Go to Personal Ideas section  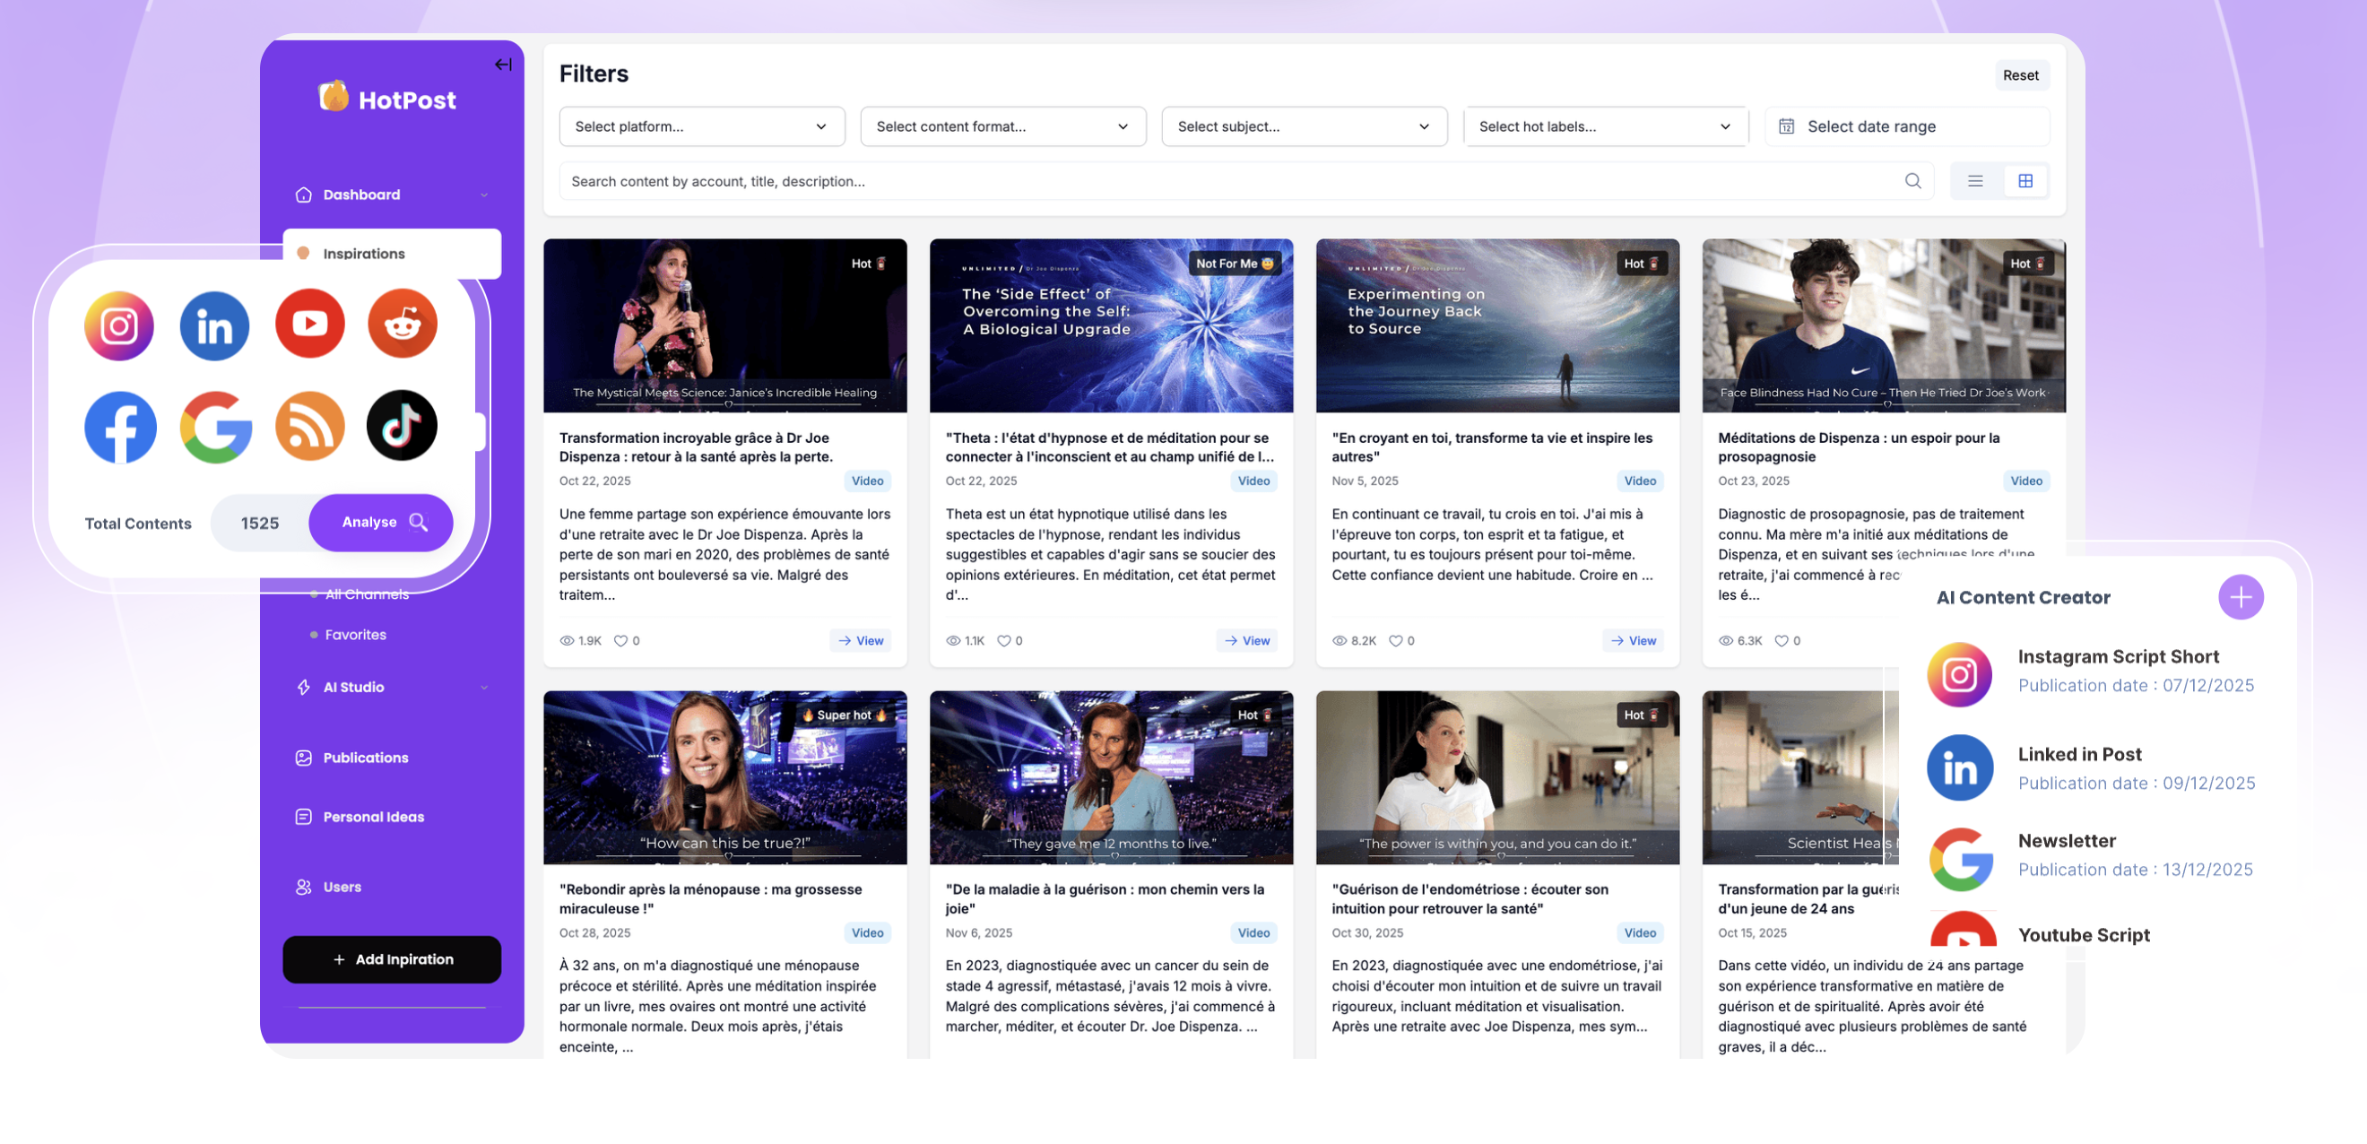[x=372, y=816]
